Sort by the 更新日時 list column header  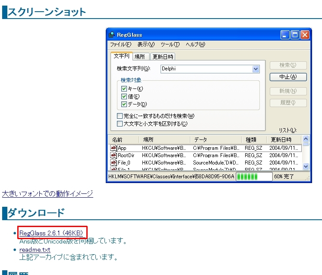(x=284, y=139)
